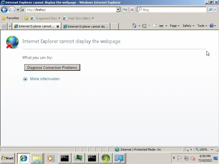Open the first Command Prompt taskbar icon
The image size is (219, 164).
[65, 158]
